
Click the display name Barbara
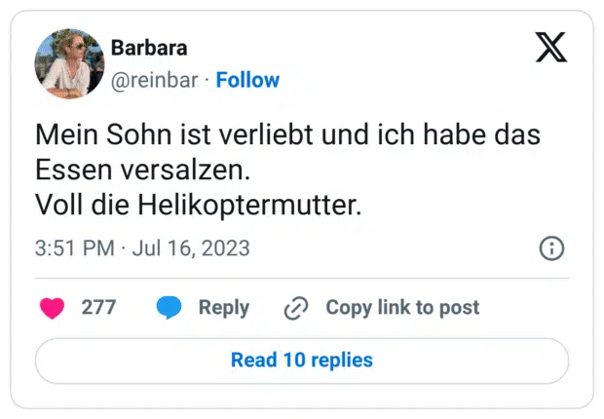pyautogui.click(x=149, y=49)
